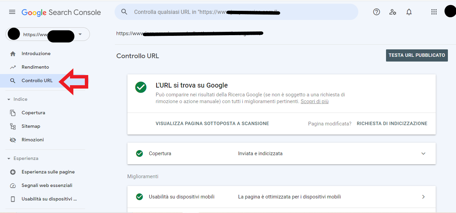Click the TESTA URL PUBBLICATO button
Screen dimensions: 456x213
coord(416,55)
